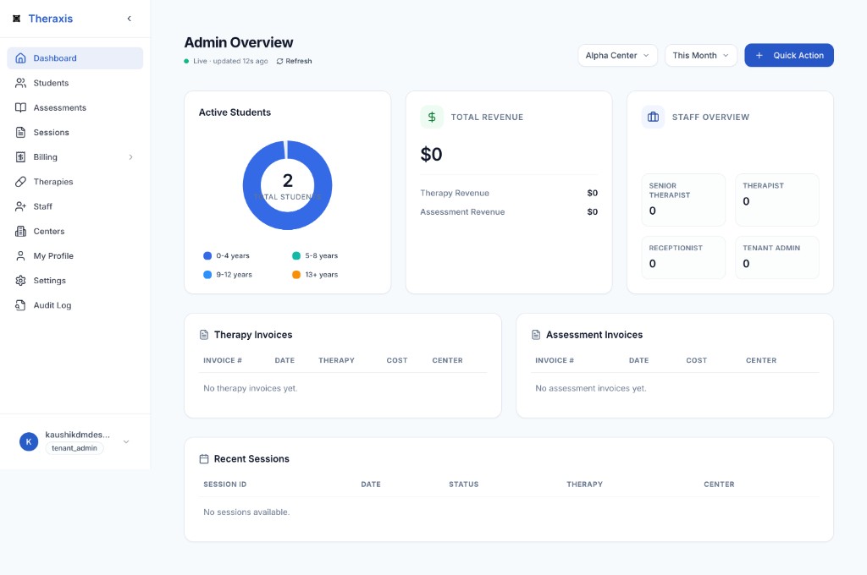The height and width of the screenshot is (575, 867).
Task: Expand the Billing submenu chevron
Action: [x=131, y=157]
